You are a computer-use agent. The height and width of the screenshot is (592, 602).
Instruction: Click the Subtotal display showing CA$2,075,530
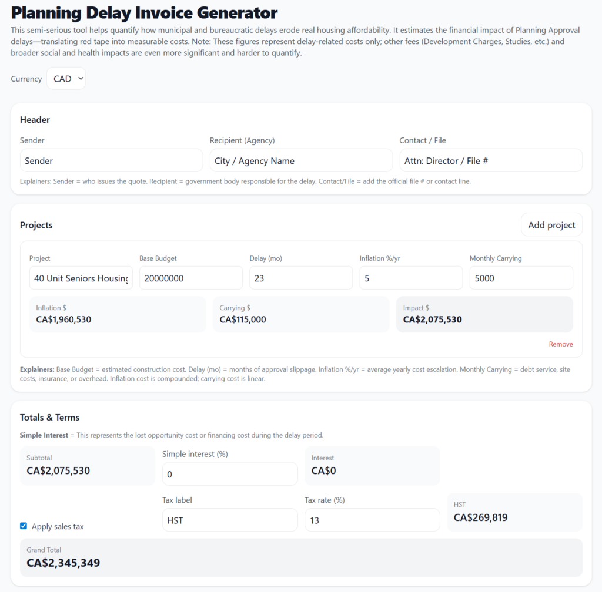point(87,466)
